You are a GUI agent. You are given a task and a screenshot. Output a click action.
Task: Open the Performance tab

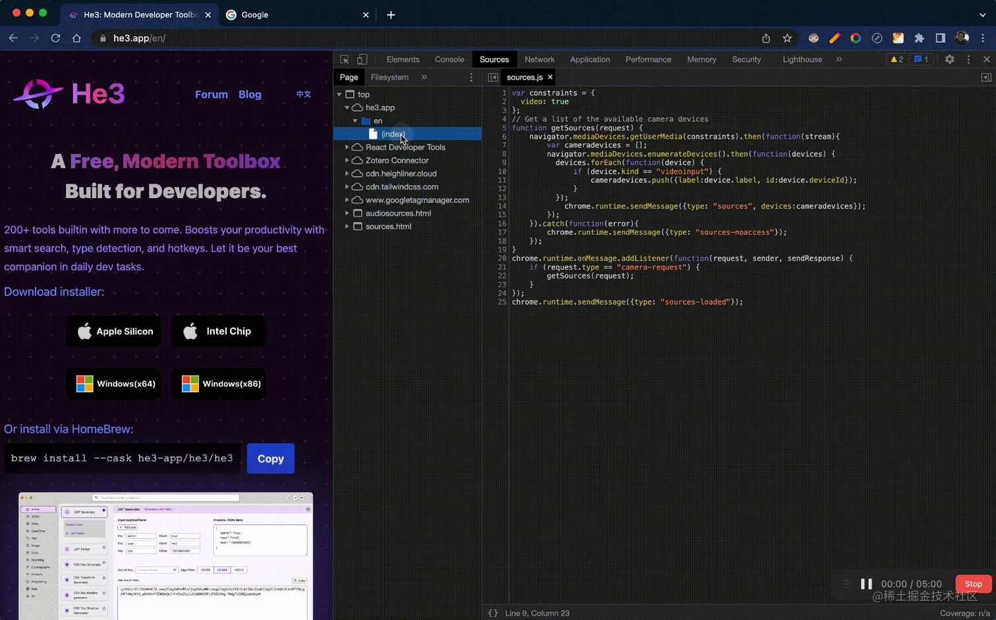coord(648,59)
